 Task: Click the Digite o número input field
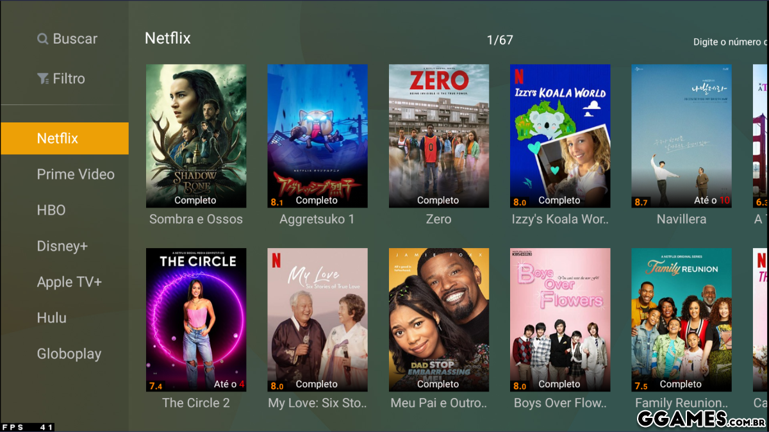point(730,42)
